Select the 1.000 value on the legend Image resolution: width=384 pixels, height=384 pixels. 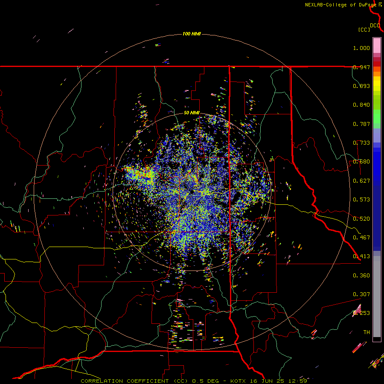click(361, 48)
